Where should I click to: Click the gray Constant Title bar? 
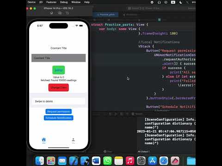(x=59, y=58)
